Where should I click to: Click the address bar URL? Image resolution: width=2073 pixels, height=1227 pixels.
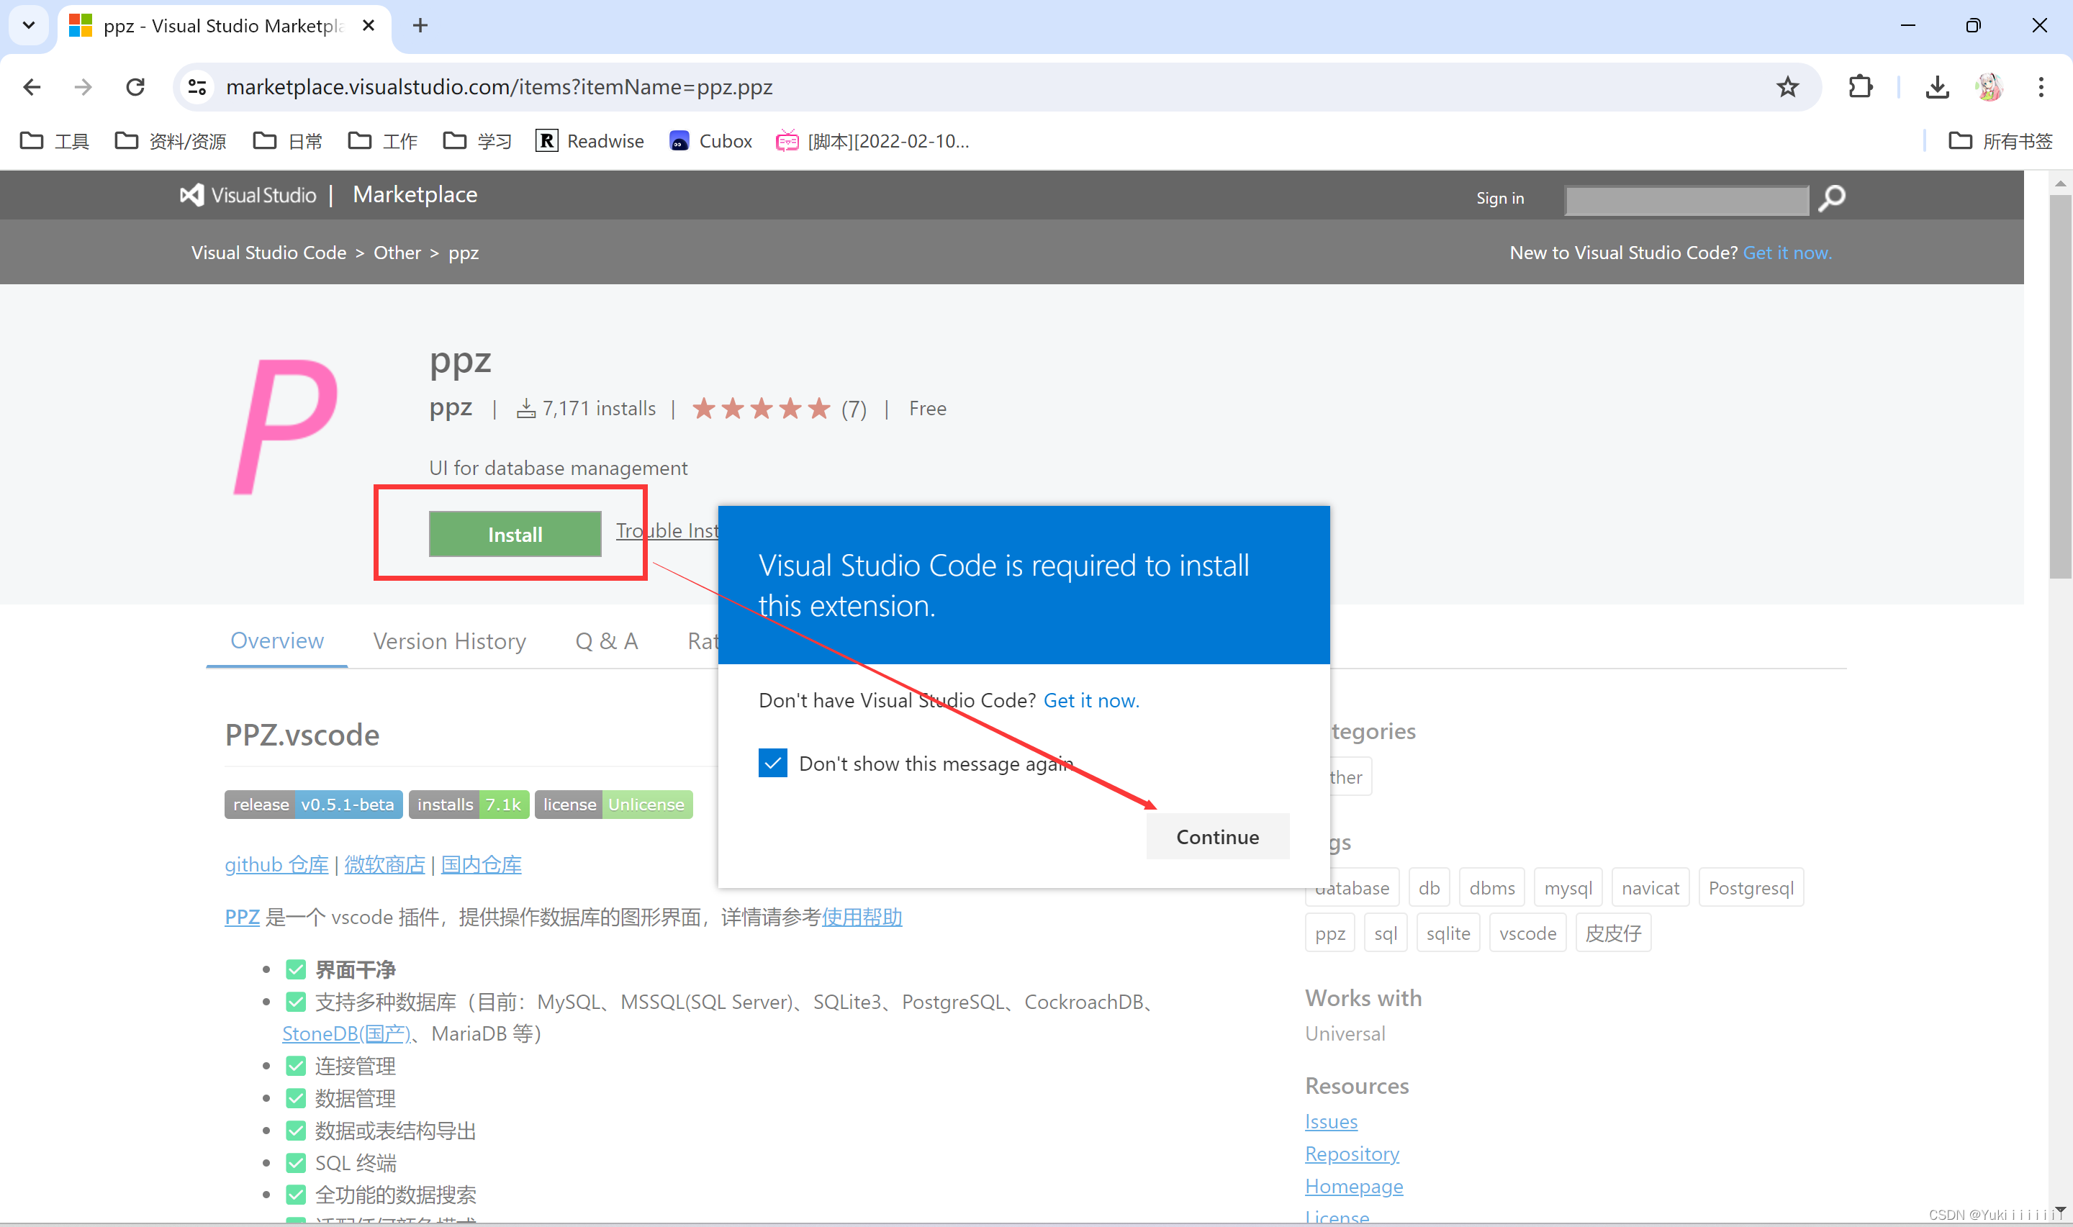click(499, 87)
